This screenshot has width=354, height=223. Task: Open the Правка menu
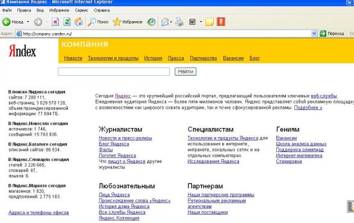click(24, 10)
